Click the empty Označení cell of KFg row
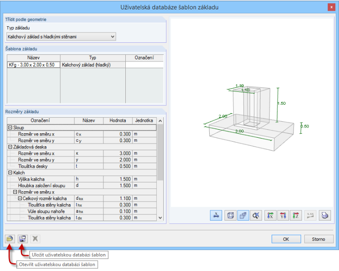339x271 pixels. tap(145, 65)
